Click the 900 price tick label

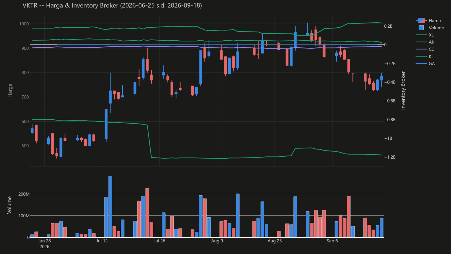tap(25, 48)
